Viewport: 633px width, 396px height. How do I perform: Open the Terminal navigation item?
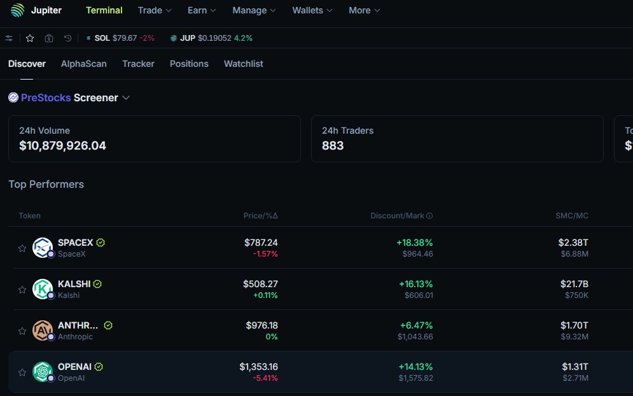point(104,11)
